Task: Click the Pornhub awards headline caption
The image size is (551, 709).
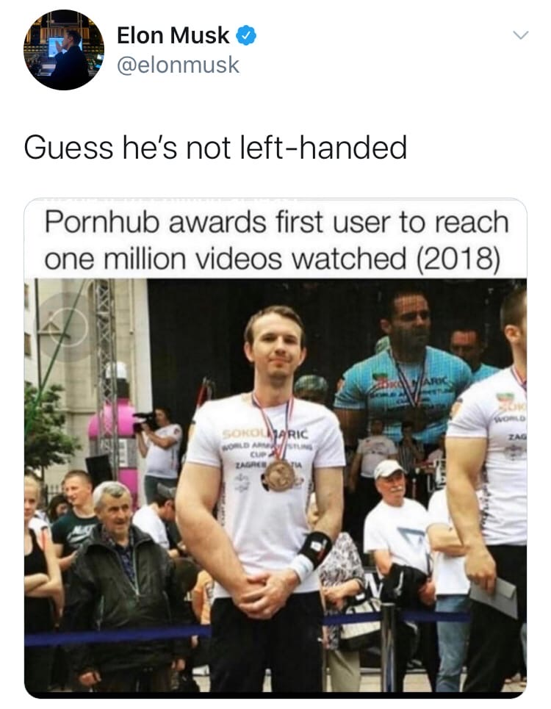Action: pyautogui.click(x=277, y=240)
